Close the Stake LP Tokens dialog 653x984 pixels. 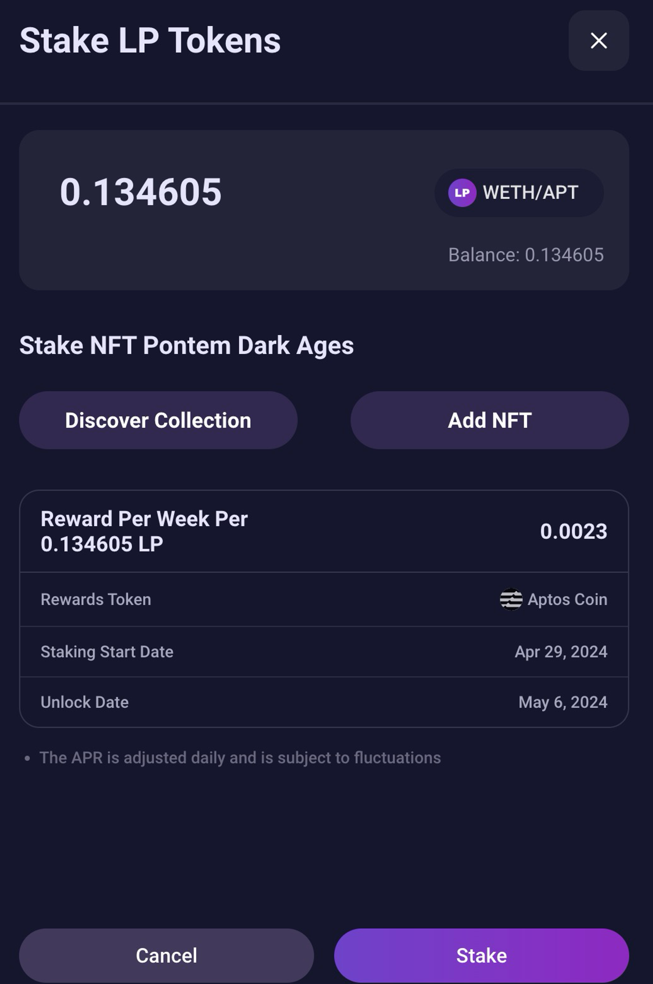click(x=598, y=41)
